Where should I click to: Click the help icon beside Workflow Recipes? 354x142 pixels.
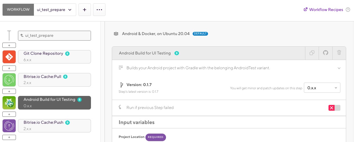pos(348,10)
